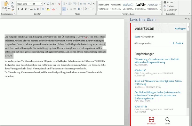This screenshot has height=126, width=192.
Task: Open Lexis SmartScan pane options arrow
Action: [x=186, y=19]
